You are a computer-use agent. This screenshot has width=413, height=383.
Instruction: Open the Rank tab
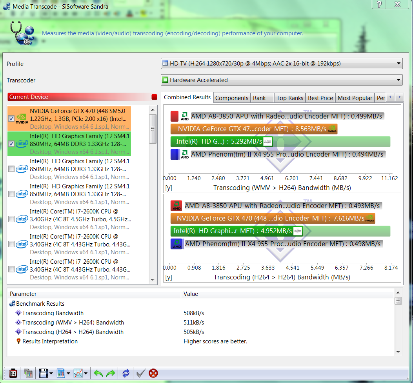[x=262, y=98]
